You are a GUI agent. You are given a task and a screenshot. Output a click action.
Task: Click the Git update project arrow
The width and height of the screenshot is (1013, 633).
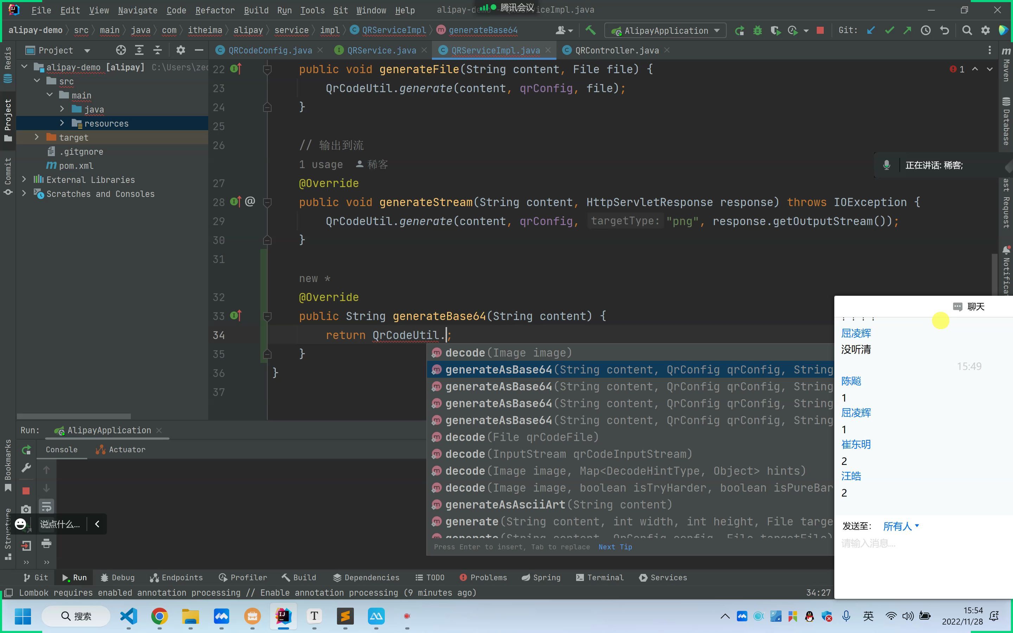pos(871,30)
